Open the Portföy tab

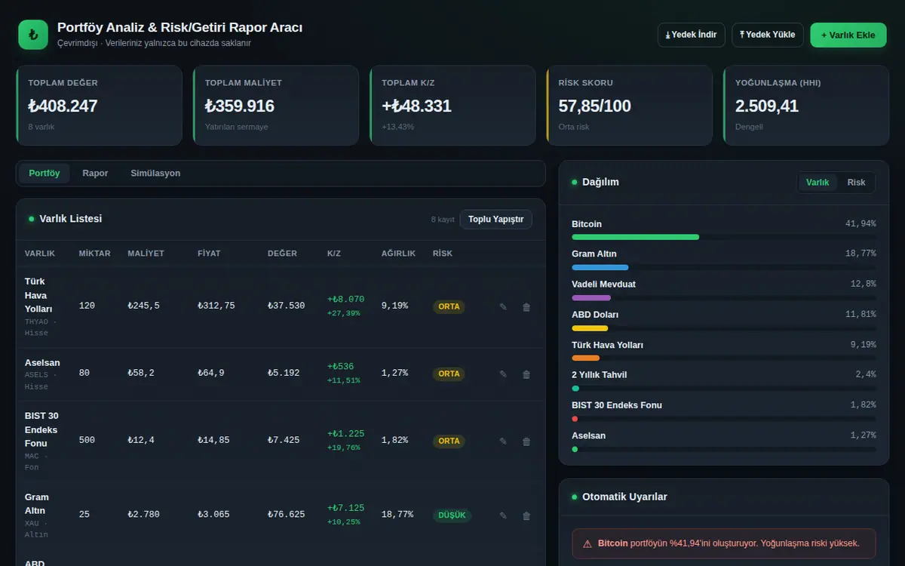44,174
